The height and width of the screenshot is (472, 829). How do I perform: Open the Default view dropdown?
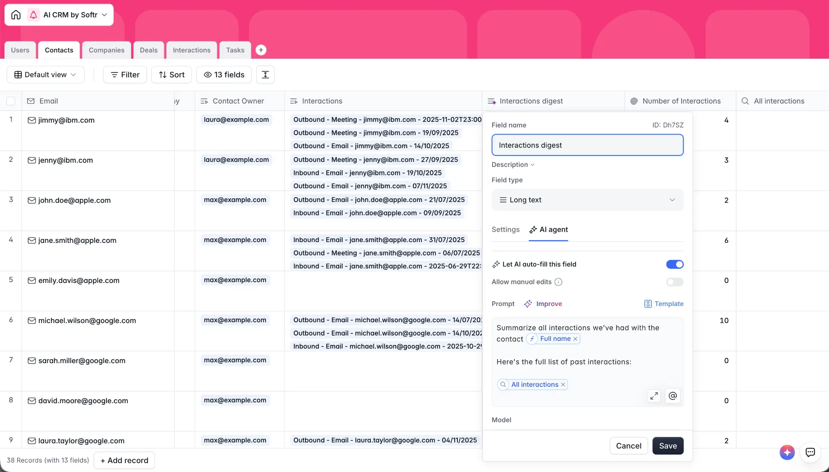tap(45, 75)
